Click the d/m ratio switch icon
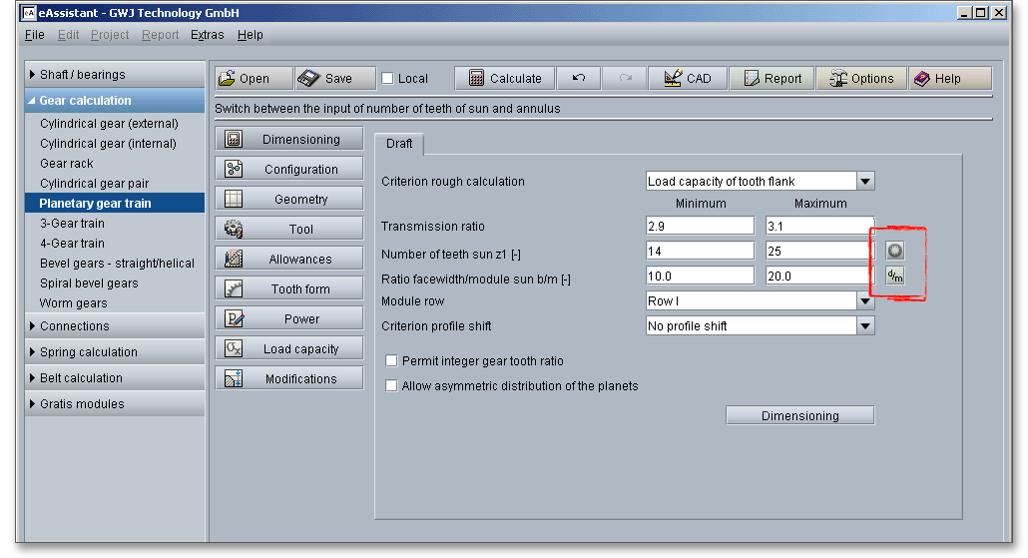This screenshot has width=1028, height=558. (895, 276)
